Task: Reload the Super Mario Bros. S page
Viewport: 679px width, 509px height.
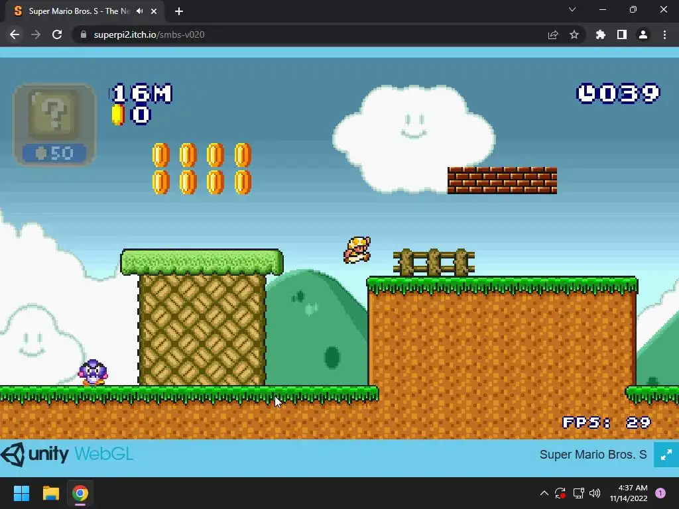Action: click(57, 34)
